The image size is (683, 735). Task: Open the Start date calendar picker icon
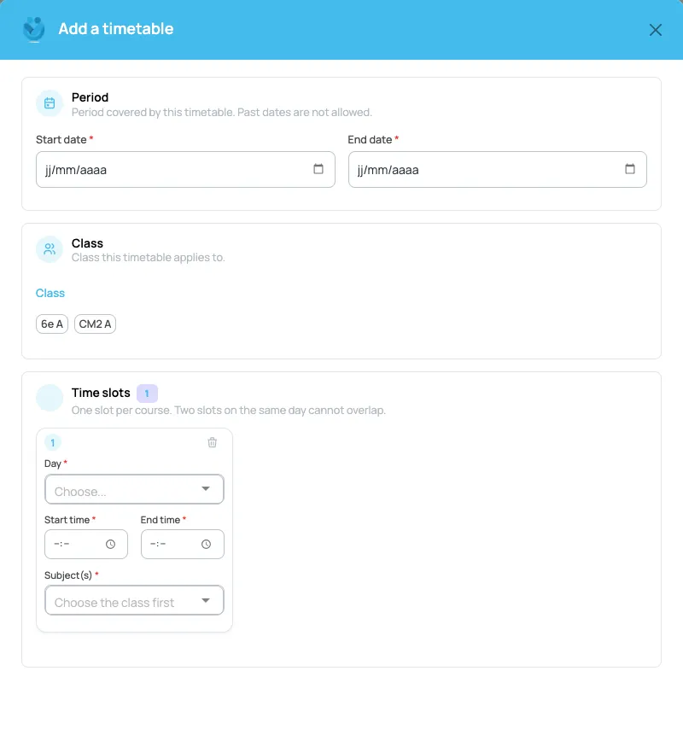pyautogui.click(x=318, y=169)
